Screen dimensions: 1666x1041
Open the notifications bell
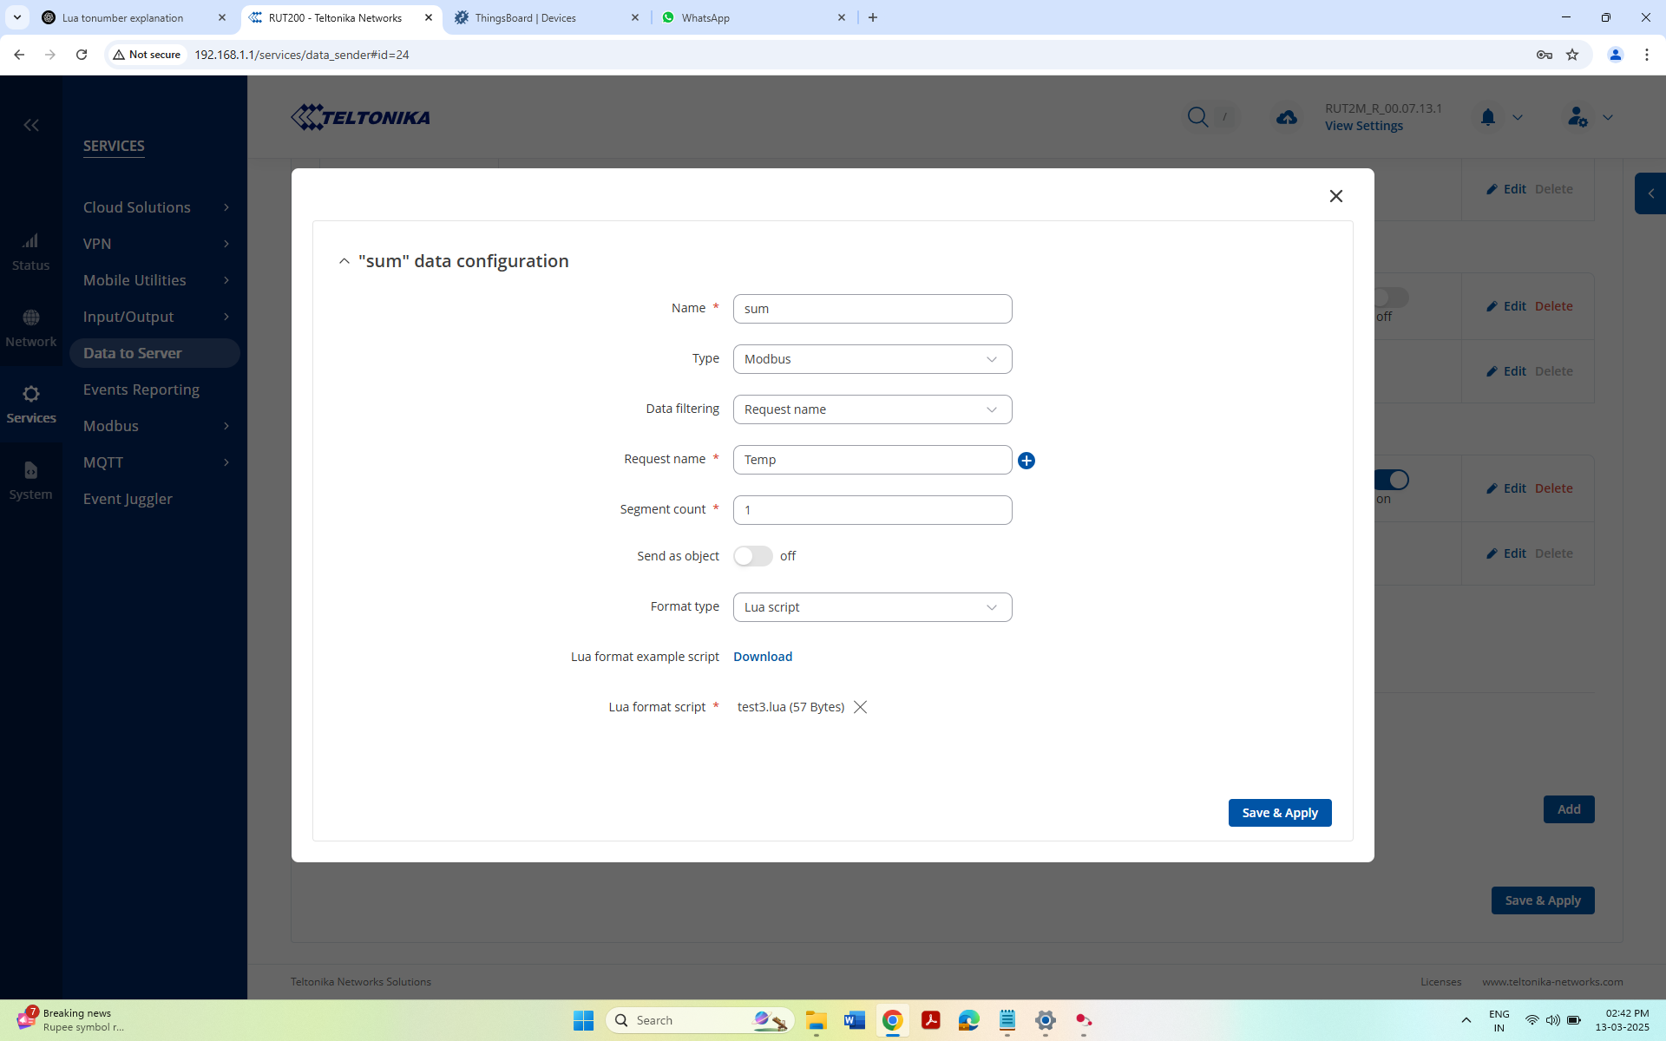pos(1488,117)
